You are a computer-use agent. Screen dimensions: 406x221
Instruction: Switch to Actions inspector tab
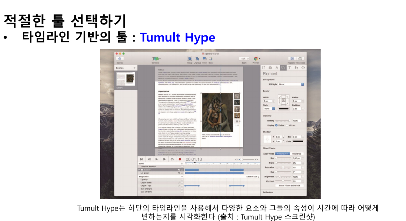tap(296, 68)
